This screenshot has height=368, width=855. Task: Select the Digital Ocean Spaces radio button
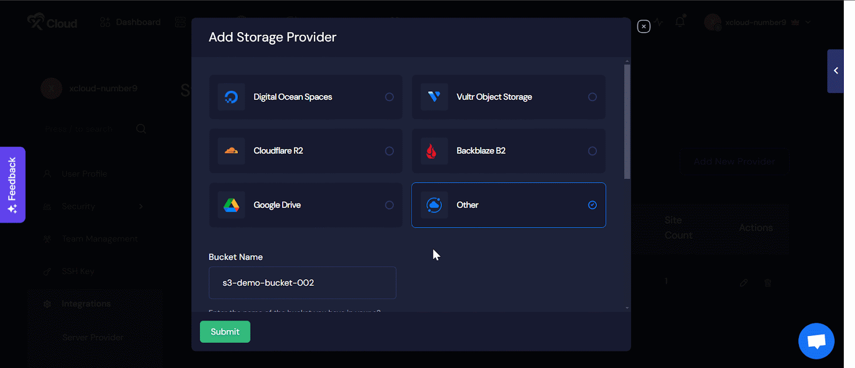(390, 97)
